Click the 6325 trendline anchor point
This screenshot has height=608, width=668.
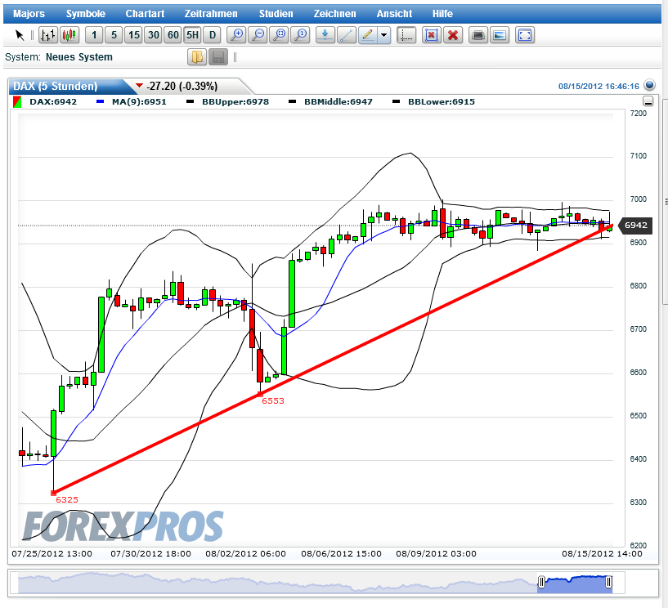pos(53,493)
